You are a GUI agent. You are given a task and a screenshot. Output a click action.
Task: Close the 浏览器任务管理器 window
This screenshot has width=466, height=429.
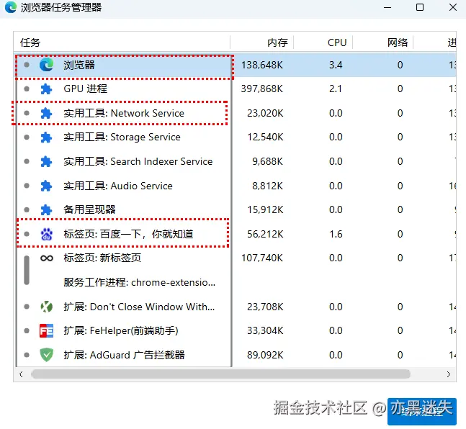tap(453, 7)
